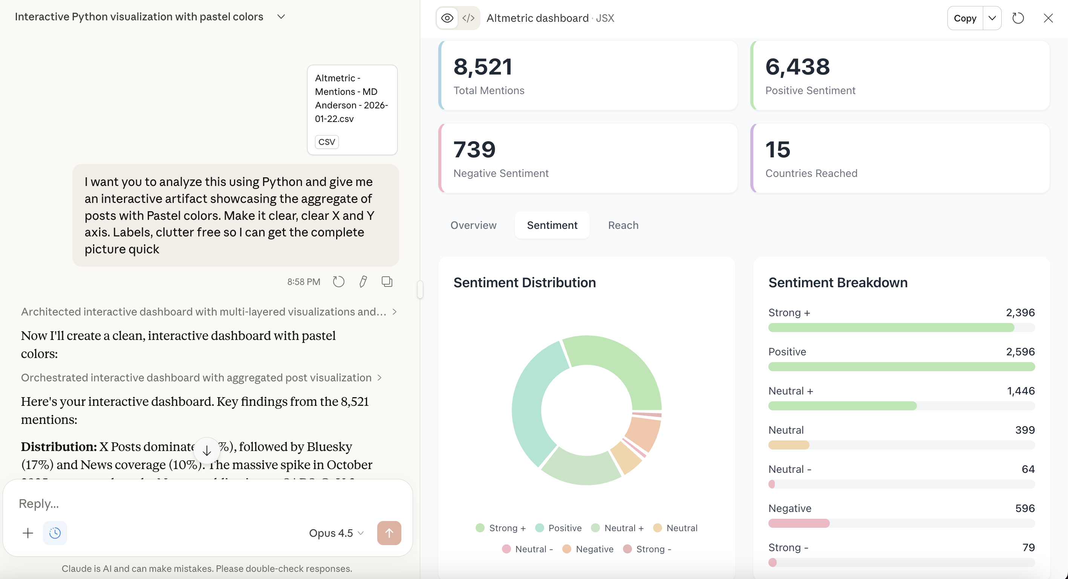
Task: Click the Negative legend color dot
Action: pyautogui.click(x=567, y=549)
